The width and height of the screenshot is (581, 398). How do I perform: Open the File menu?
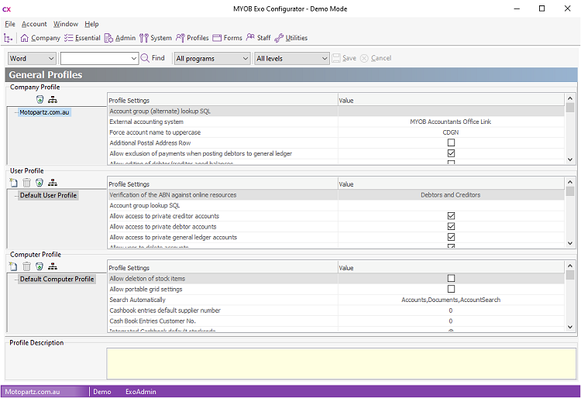coord(10,24)
